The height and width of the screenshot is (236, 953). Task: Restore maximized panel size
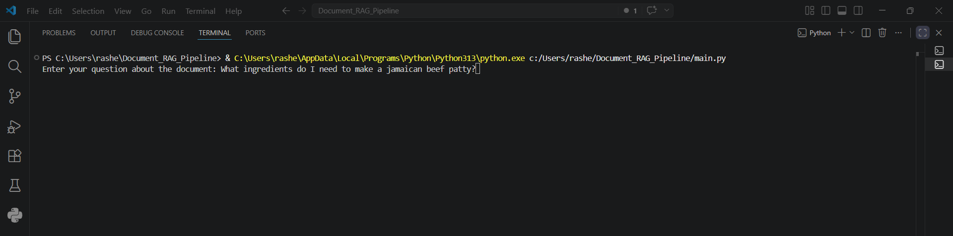tap(922, 33)
